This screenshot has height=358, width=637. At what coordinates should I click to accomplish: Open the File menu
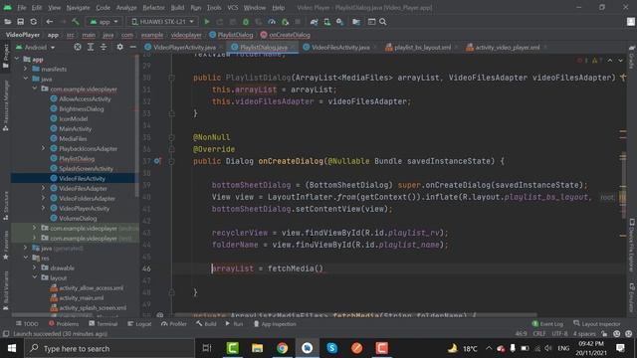tap(22, 8)
